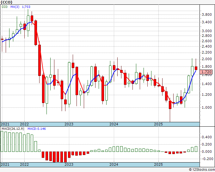Click the 2.600 price axis label

[x=207, y=41]
